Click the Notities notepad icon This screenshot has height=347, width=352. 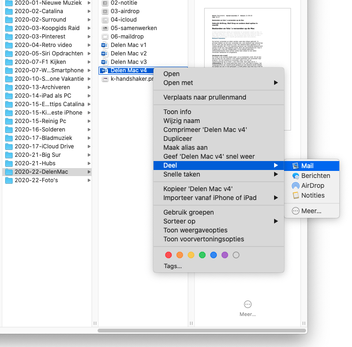tap(296, 195)
